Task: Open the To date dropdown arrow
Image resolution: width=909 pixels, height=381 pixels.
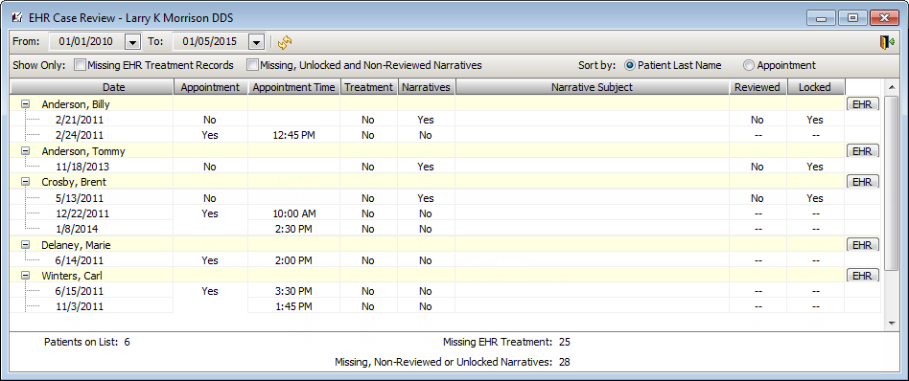Action: pyautogui.click(x=256, y=42)
